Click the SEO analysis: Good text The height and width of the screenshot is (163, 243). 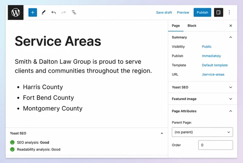click(33, 142)
